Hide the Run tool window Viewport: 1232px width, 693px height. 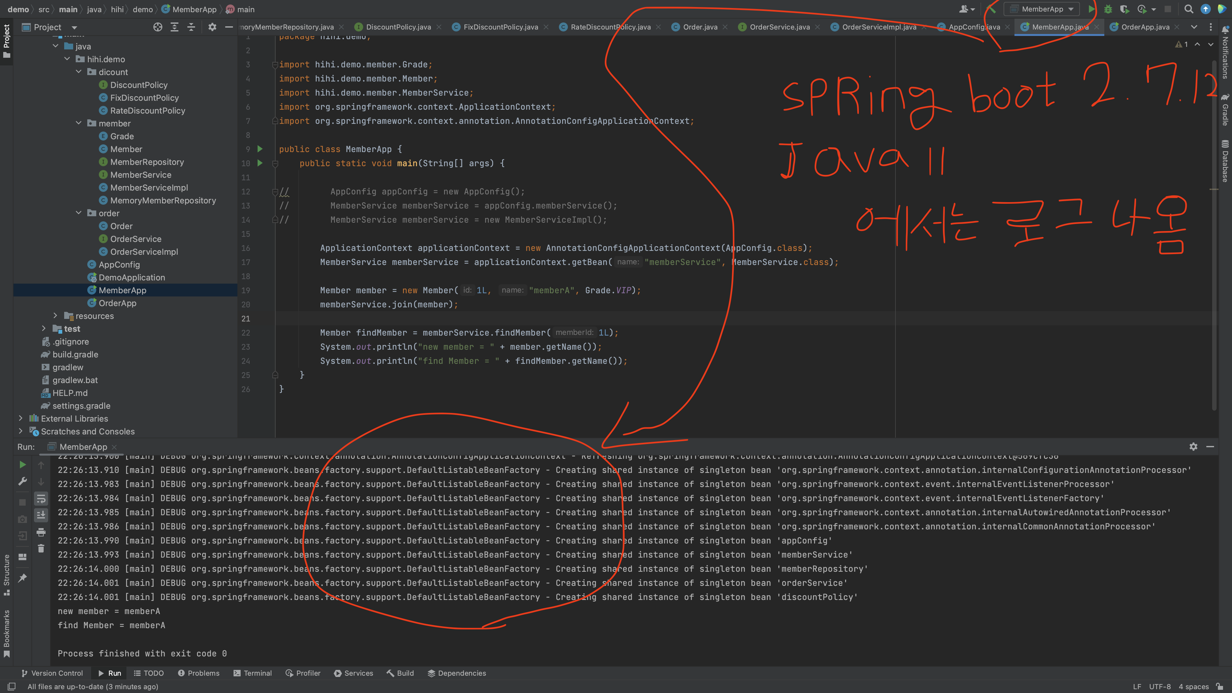pyautogui.click(x=1210, y=446)
